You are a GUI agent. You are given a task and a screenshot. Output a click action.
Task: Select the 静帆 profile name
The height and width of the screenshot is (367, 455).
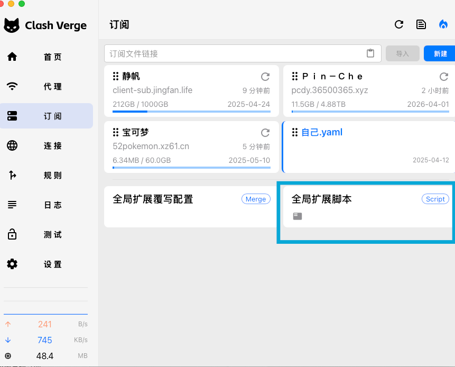coord(131,76)
